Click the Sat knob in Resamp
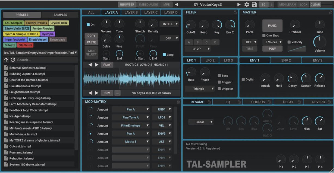 pos(320,121)
